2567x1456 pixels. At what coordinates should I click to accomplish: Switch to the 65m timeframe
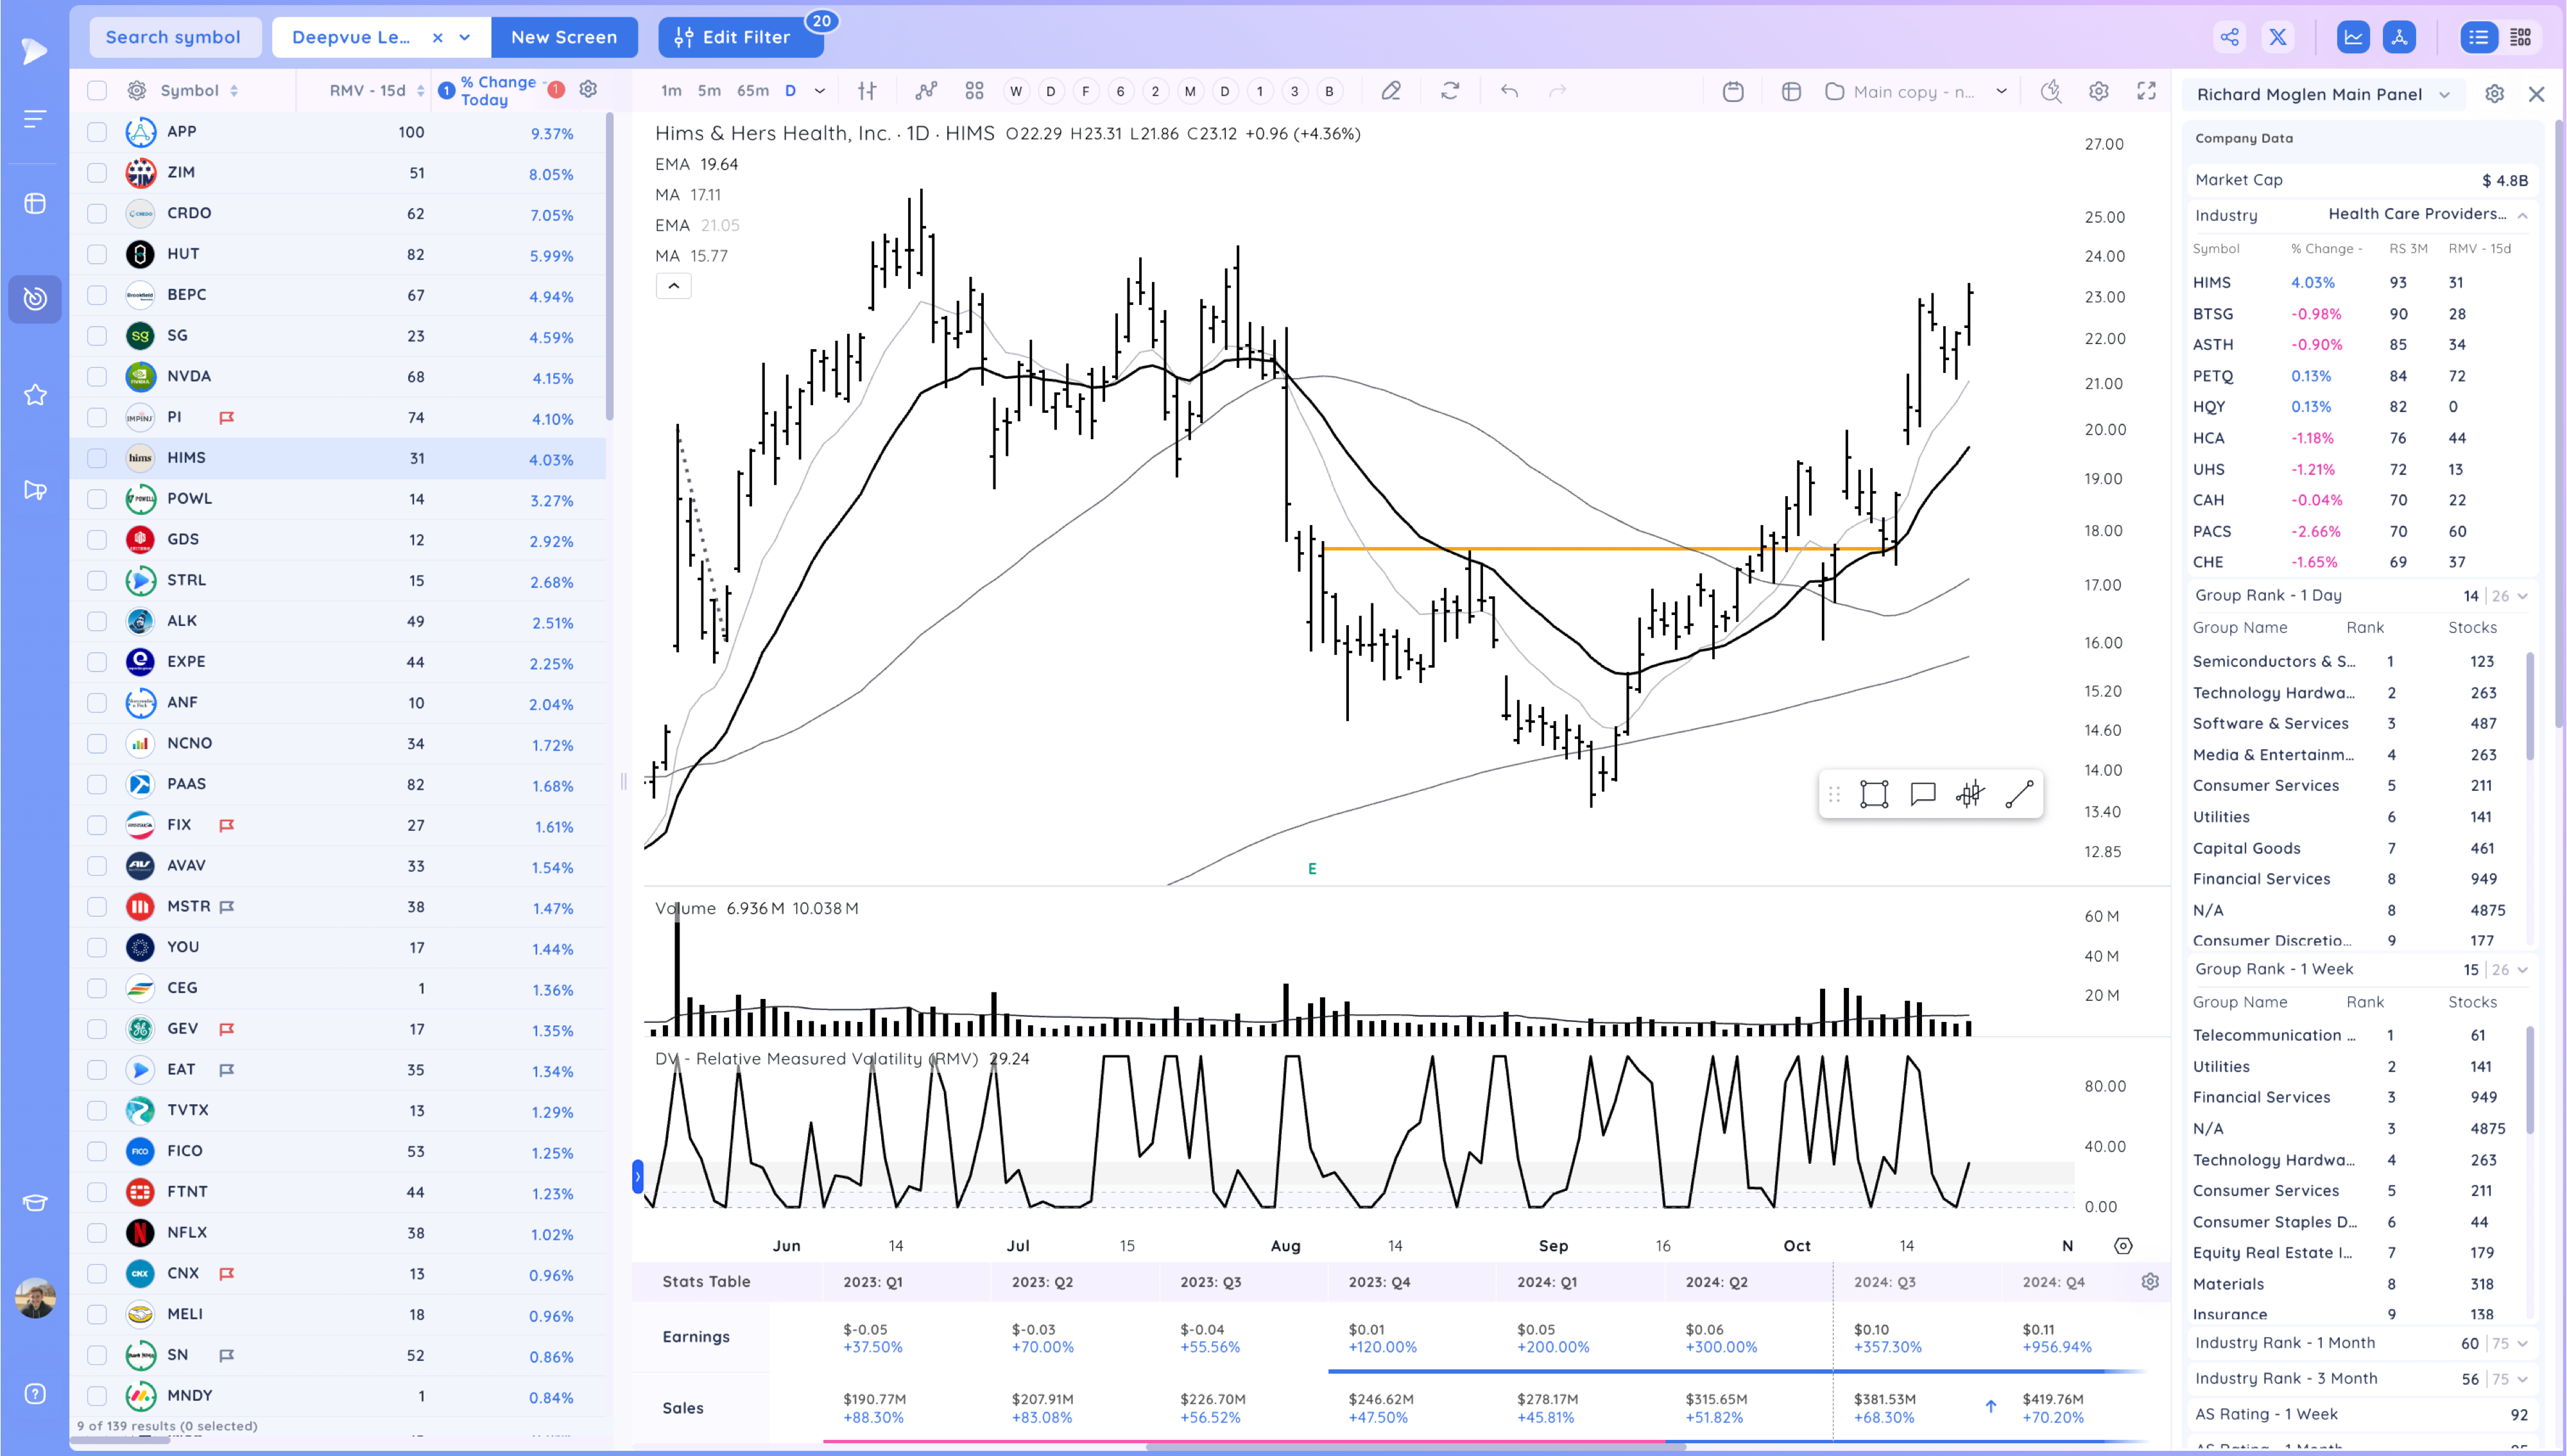pyautogui.click(x=751, y=91)
